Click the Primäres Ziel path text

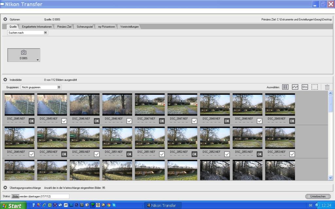click(296, 19)
